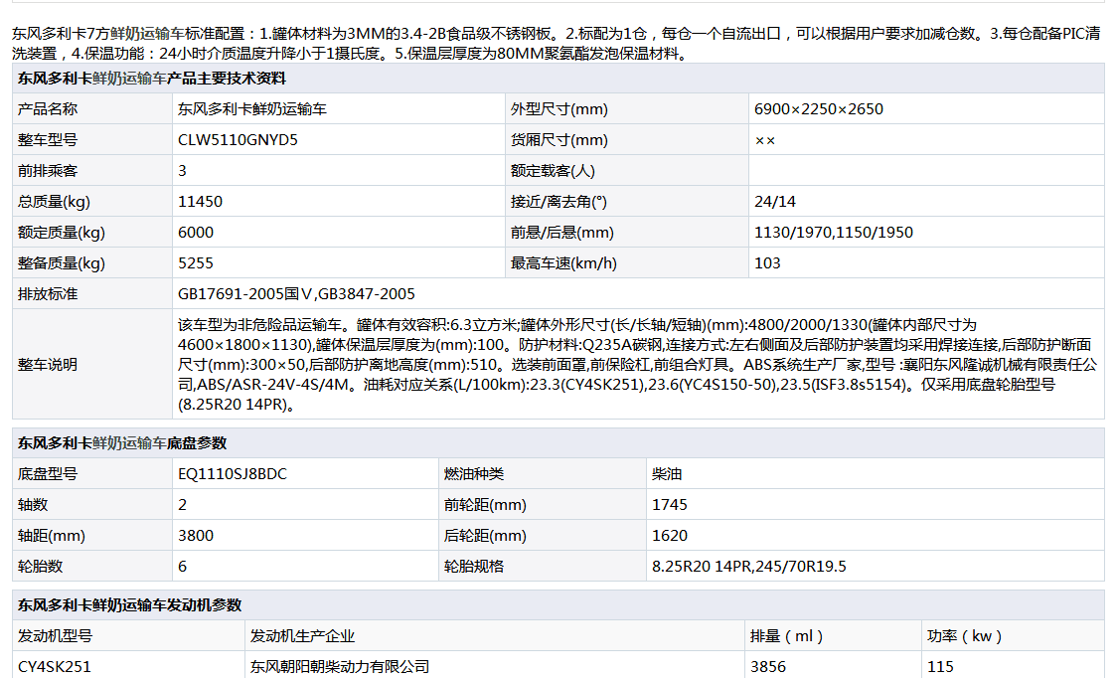
Task: Select the approach/departure angle value 24/14
Action: click(775, 201)
